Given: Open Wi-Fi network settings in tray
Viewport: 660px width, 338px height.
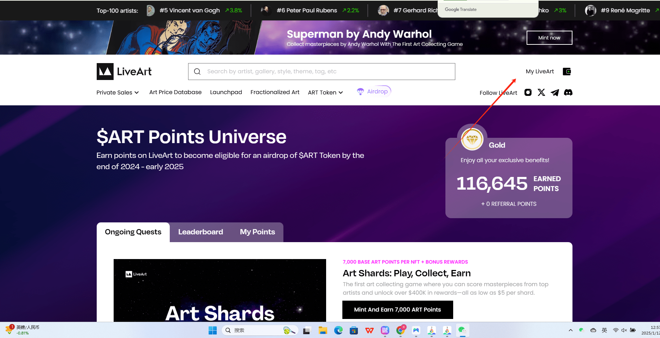Looking at the screenshot, I should (616, 330).
